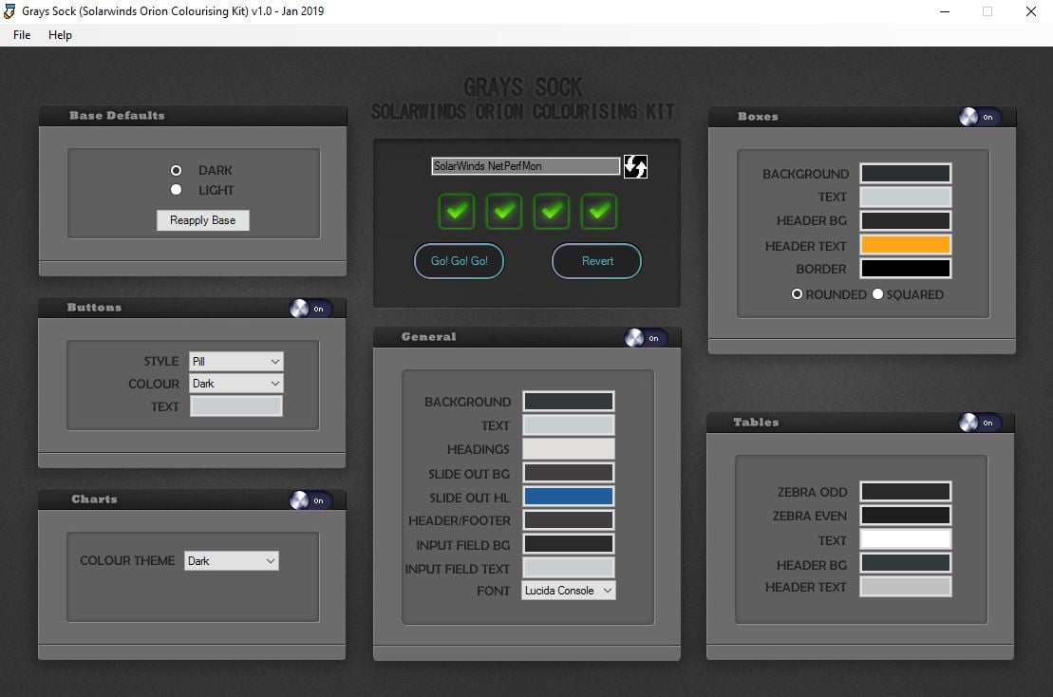1053x697 pixels.
Task: Pick the General HEADINGS colour swatch
Action: pyautogui.click(x=569, y=448)
